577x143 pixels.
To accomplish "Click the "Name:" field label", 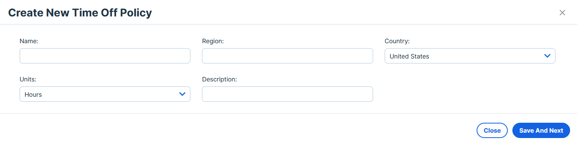I will 29,41.
